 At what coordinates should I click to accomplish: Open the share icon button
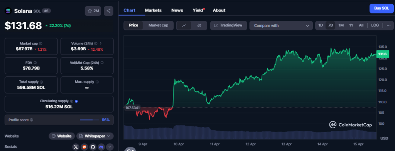pos(108,11)
